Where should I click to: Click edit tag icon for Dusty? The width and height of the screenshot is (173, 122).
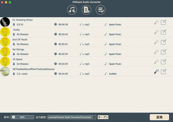pyautogui.click(x=163, y=32)
